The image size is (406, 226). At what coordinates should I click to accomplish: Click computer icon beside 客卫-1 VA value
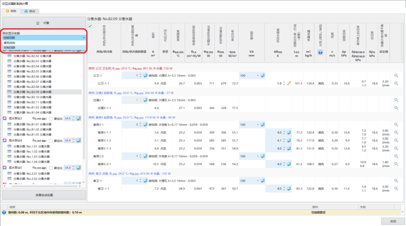coord(263,181)
